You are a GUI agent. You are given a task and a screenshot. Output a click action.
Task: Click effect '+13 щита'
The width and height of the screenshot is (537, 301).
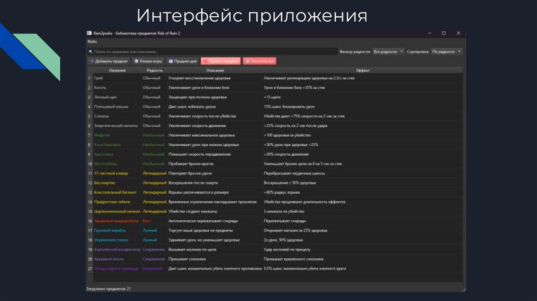pyautogui.click(x=272, y=97)
